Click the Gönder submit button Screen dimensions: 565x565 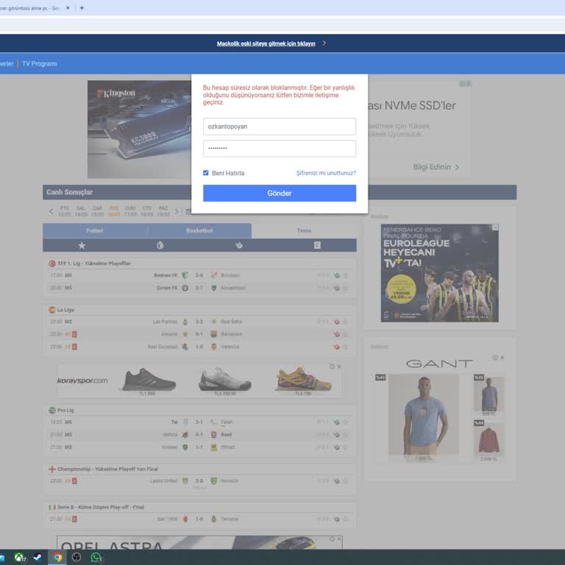(x=280, y=193)
